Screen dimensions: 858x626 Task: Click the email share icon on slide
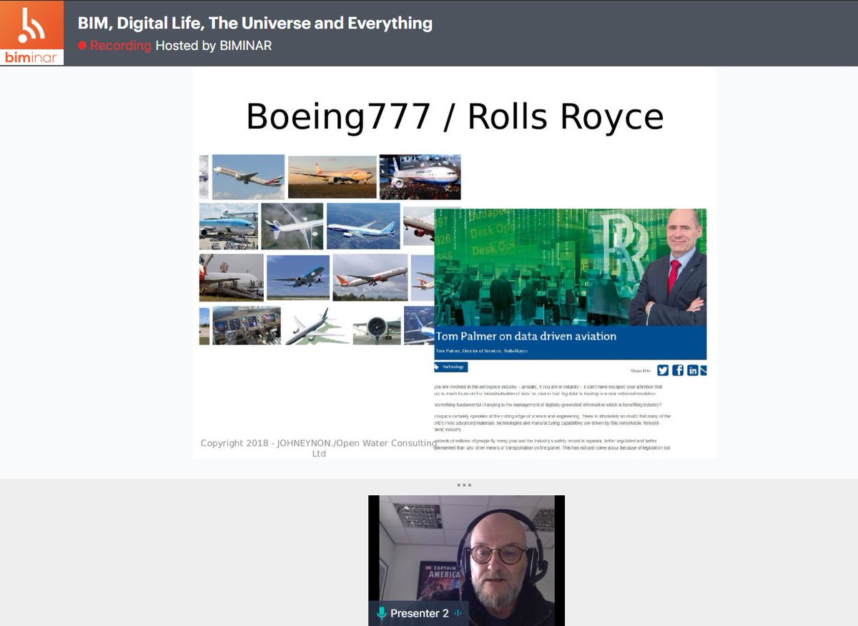pos(704,370)
